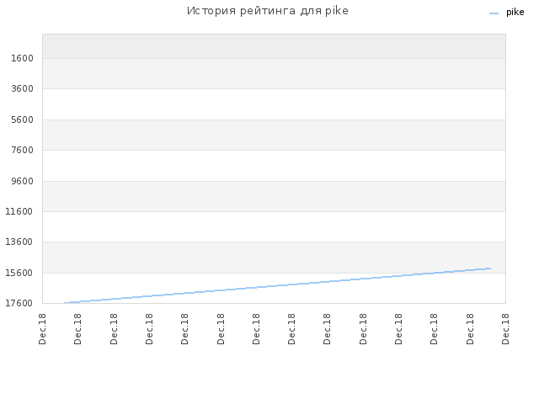
Task: Click the 17600 y-axis label
Action: click(19, 303)
